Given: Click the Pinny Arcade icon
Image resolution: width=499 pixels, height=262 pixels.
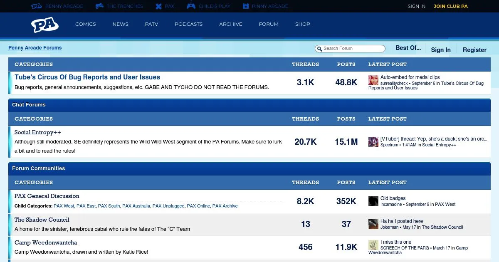Looking at the screenshot, I should 246,6.
